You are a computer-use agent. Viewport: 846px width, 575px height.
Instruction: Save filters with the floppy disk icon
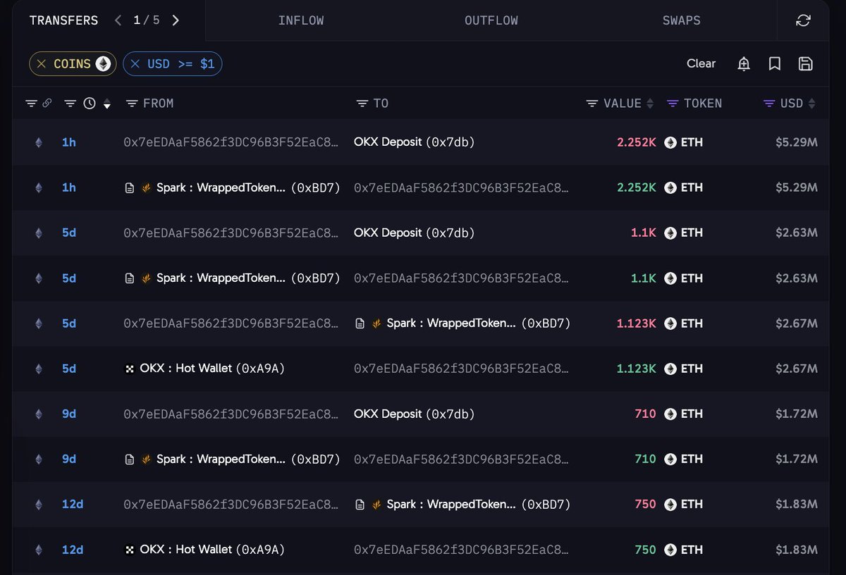[806, 64]
